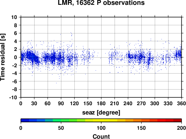The width and height of the screenshot is (186, 139).
Task: Pick the green colorbar segment near 50
Action: pyautogui.click(x=61, y=120)
